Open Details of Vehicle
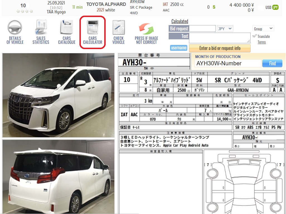 coord(15,32)
